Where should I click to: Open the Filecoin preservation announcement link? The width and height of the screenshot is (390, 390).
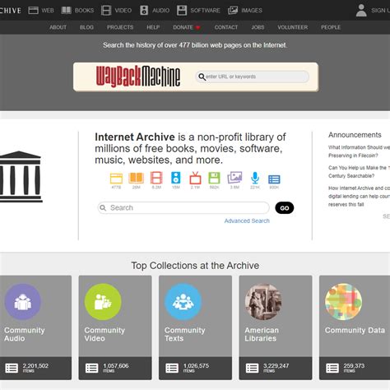(359, 151)
